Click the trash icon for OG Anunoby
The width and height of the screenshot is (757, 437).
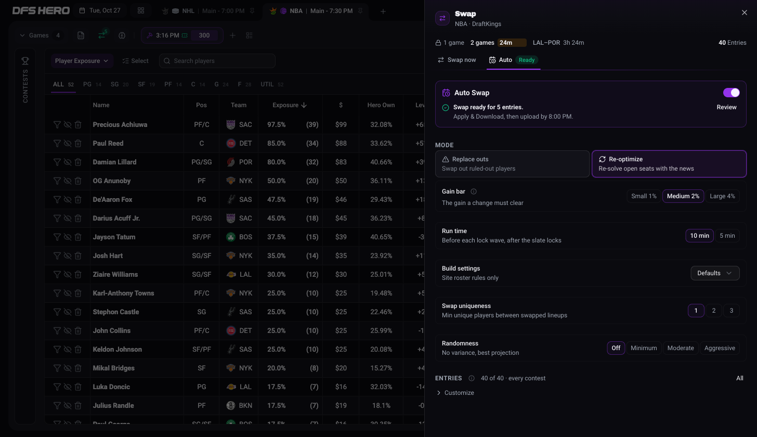pyautogui.click(x=78, y=181)
